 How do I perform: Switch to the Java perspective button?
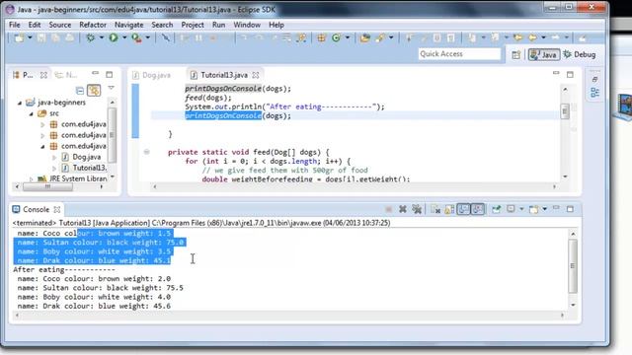pyautogui.click(x=544, y=55)
